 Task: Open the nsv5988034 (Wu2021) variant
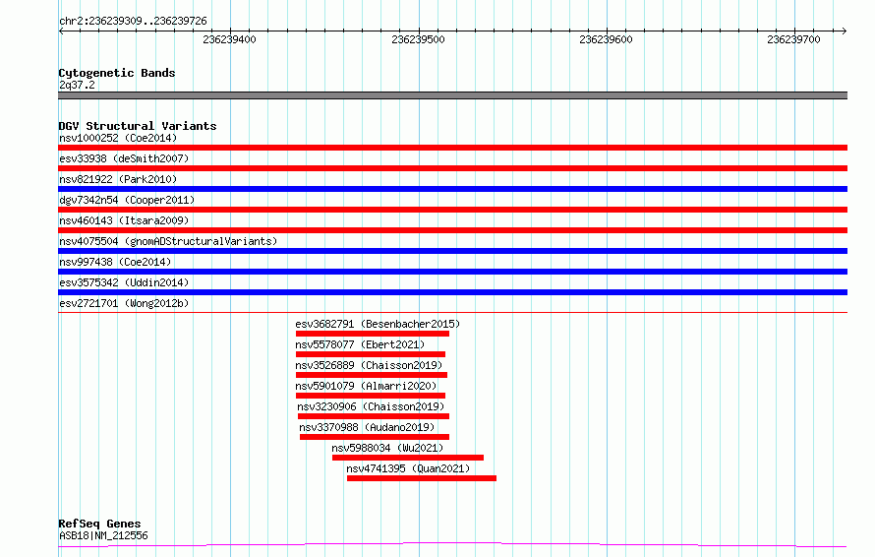pyautogui.click(x=387, y=448)
